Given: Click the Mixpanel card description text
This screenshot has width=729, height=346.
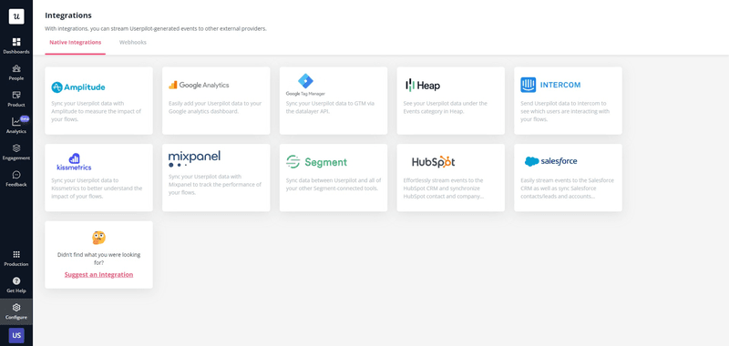Looking at the screenshot, I should click(215, 184).
